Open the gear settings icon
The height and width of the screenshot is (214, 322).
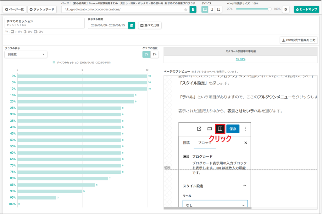click(x=286, y=9)
